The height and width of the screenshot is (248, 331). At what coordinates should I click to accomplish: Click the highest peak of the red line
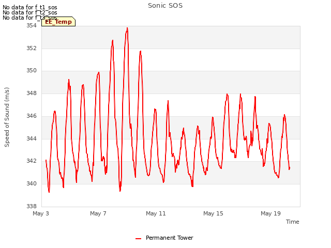tap(127, 28)
